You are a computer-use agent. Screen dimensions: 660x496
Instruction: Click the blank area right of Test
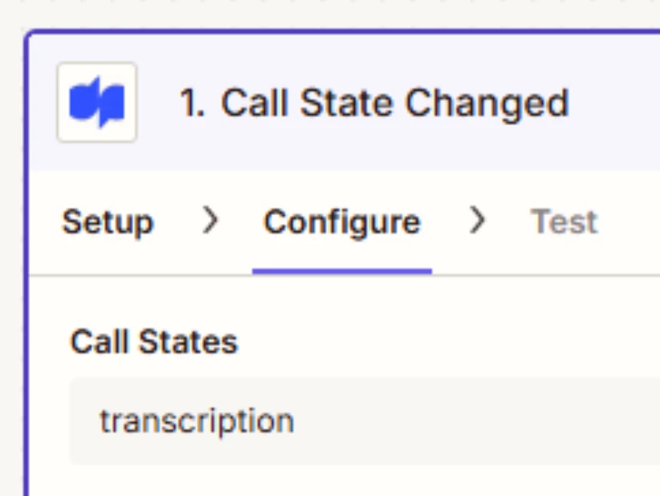pos(629,222)
